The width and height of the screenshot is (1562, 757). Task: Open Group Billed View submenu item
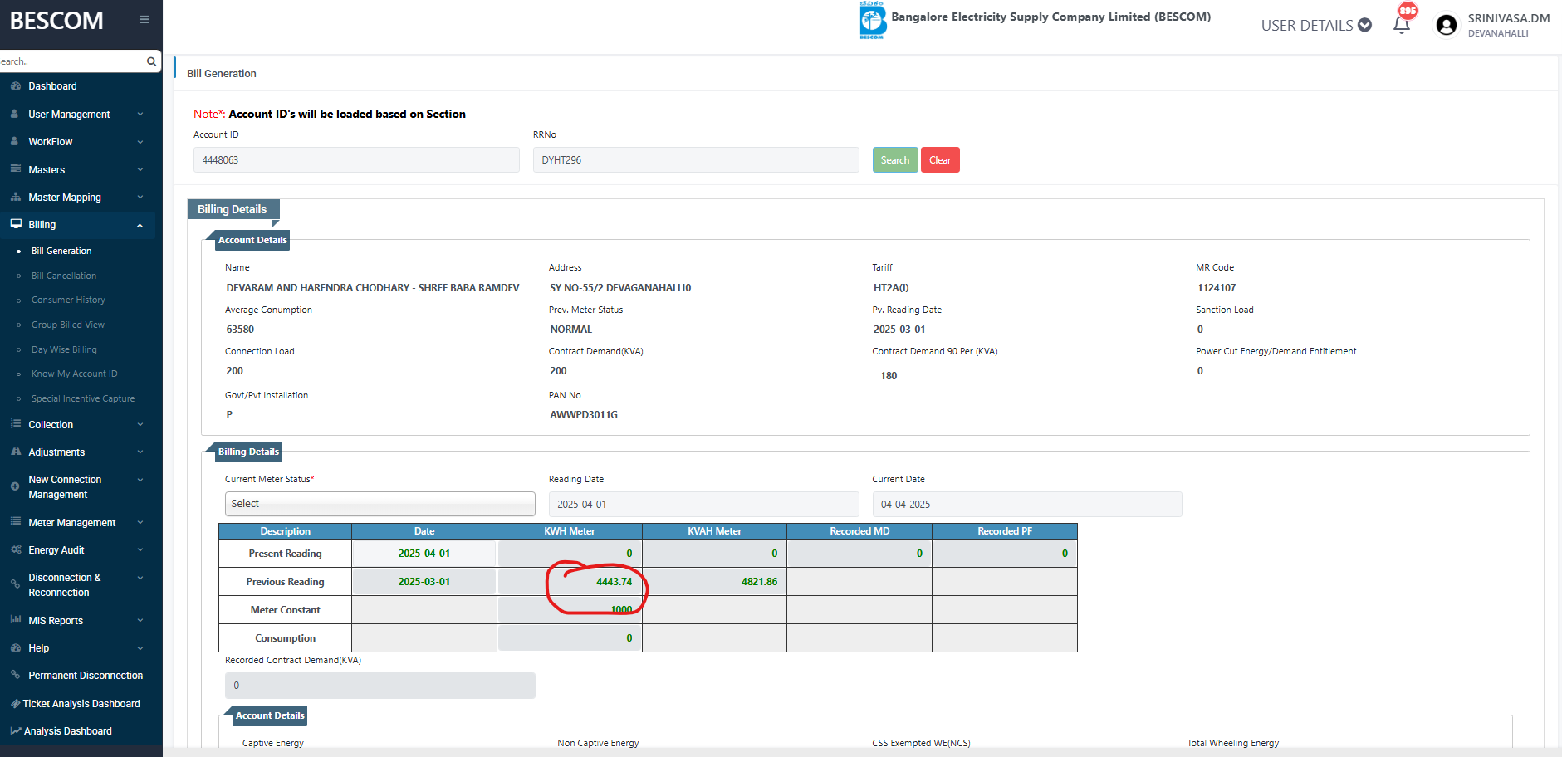click(68, 325)
